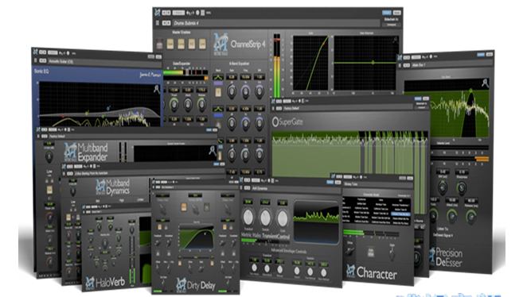Toggle the Auto Gain button in Character
The image size is (523, 297).
(371, 252)
